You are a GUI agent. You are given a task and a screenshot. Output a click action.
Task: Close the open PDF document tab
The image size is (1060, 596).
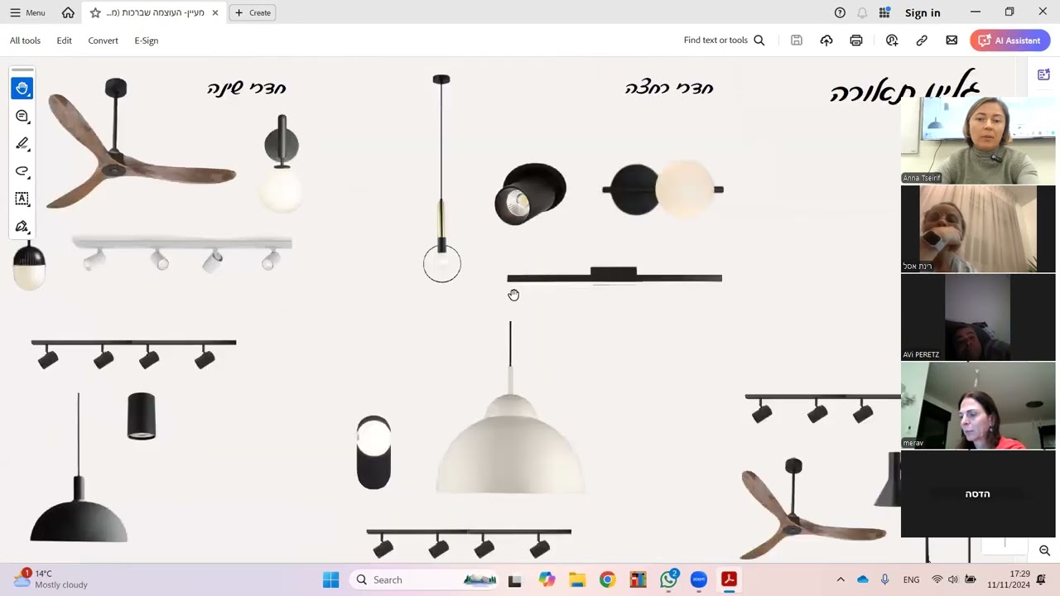coord(215,12)
